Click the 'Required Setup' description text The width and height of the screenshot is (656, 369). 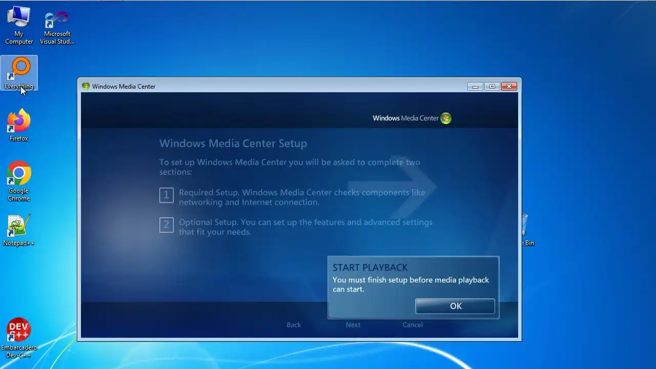pos(302,197)
